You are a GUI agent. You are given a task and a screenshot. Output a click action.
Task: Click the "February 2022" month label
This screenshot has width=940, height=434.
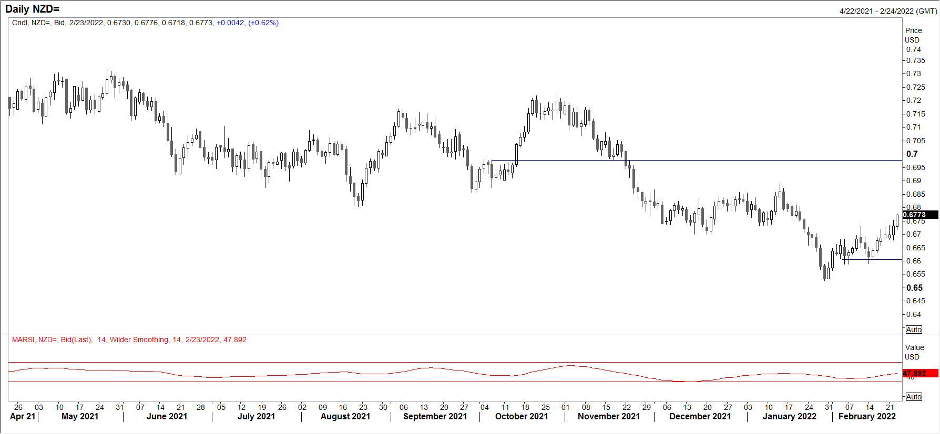(x=867, y=416)
